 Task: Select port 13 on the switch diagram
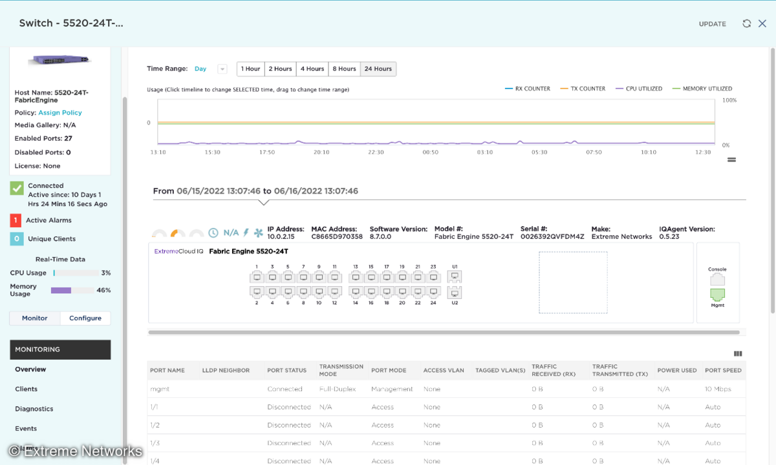tap(356, 277)
